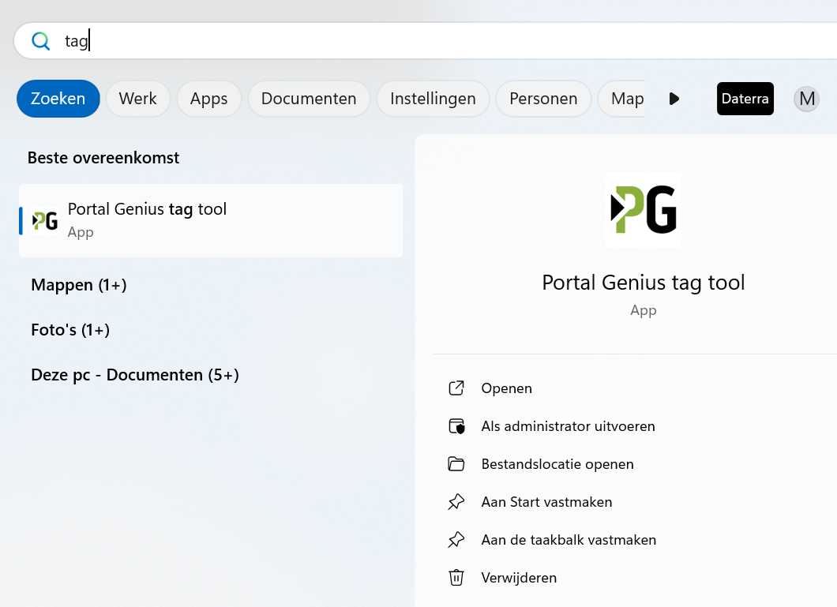Click the Portal Genius icon in best match

pos(45,220)
